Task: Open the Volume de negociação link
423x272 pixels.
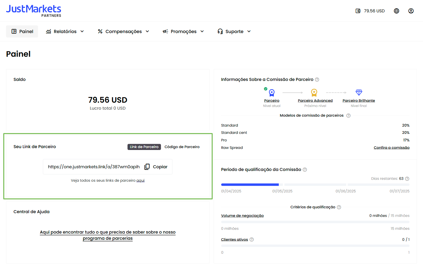Action: point(242,216)
